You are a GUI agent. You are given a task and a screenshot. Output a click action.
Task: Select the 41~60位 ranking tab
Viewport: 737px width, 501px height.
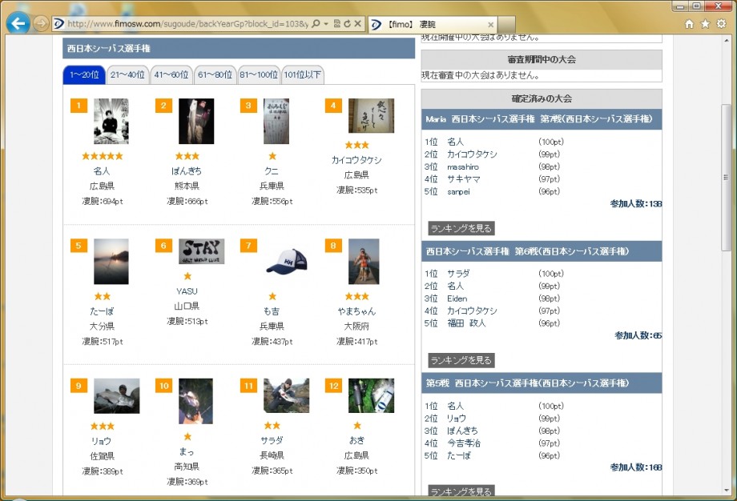click(171, 74)
